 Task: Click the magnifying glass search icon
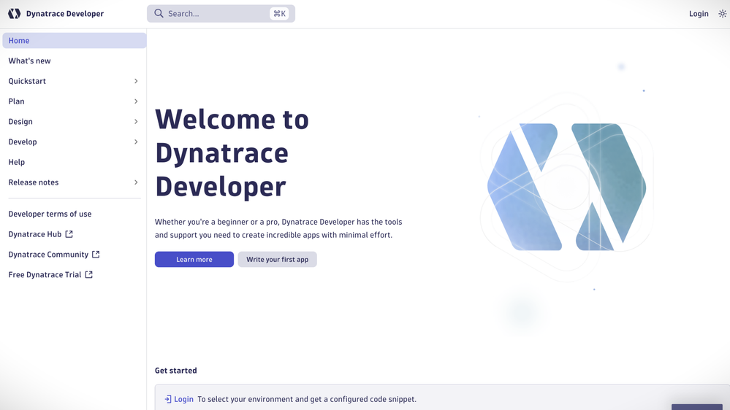pyautogui.click(x=159, y=14)
